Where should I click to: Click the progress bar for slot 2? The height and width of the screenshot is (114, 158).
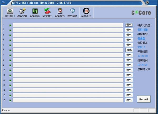tap(68, 30)
